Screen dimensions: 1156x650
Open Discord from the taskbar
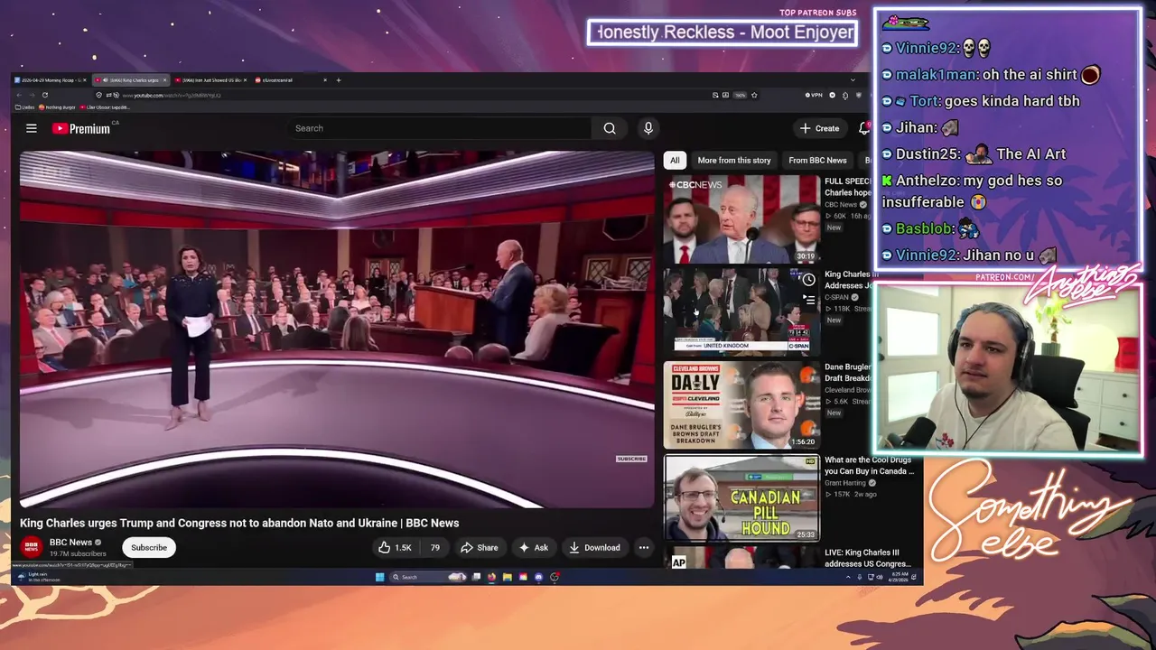(x=539, y=577)
